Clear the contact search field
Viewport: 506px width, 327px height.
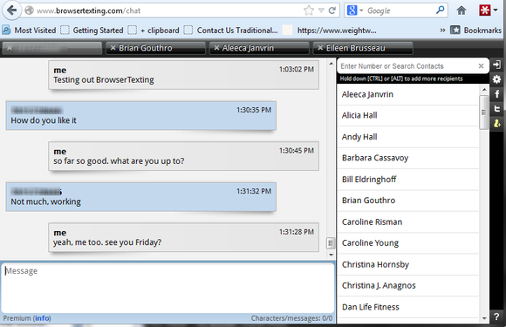(x=481, y=66)
